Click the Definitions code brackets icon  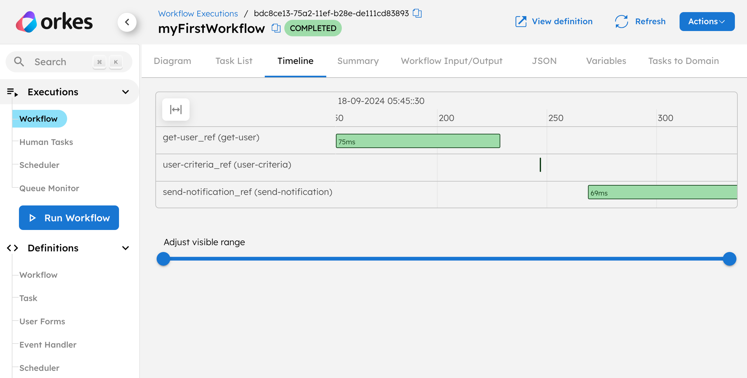tap(12, 248)
